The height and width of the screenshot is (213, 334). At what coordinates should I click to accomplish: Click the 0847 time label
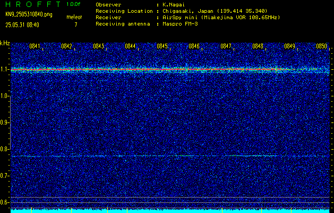point(226,46)
